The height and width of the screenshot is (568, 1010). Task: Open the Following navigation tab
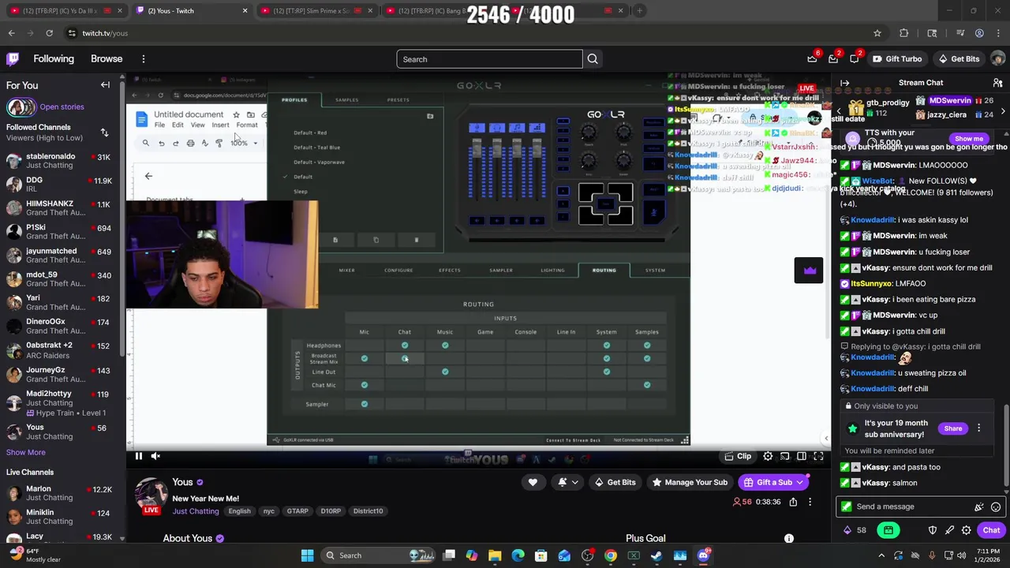(x=54, y=59)
